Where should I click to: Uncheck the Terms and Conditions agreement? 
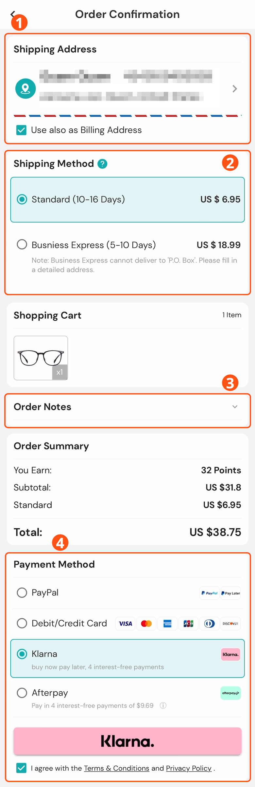(21, 768)
